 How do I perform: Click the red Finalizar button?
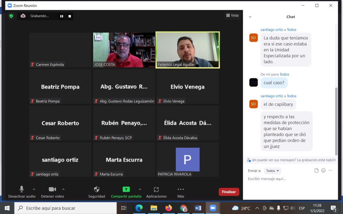pyautogui.click(x=229, y=192)
